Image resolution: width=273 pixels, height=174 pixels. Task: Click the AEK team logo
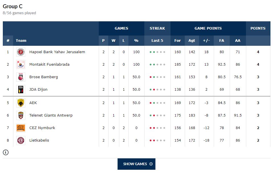tap(21, 103)
